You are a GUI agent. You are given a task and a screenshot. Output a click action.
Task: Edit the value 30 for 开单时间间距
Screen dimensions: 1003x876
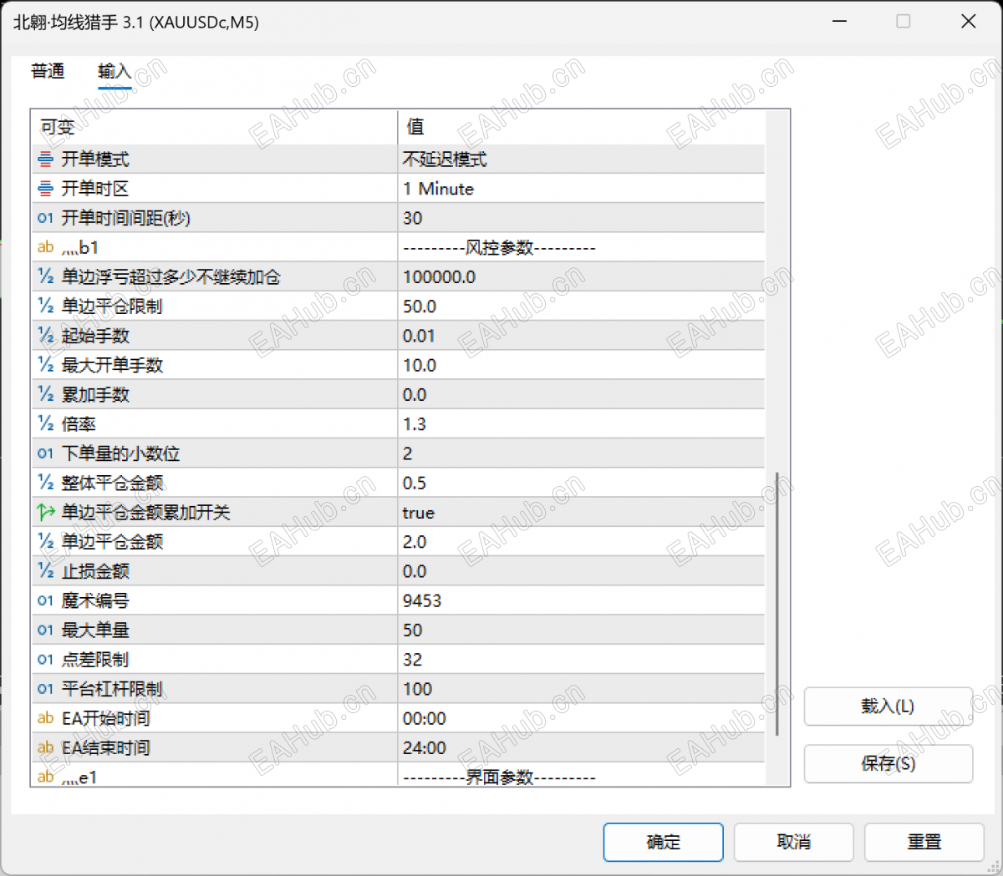[581, 218]
